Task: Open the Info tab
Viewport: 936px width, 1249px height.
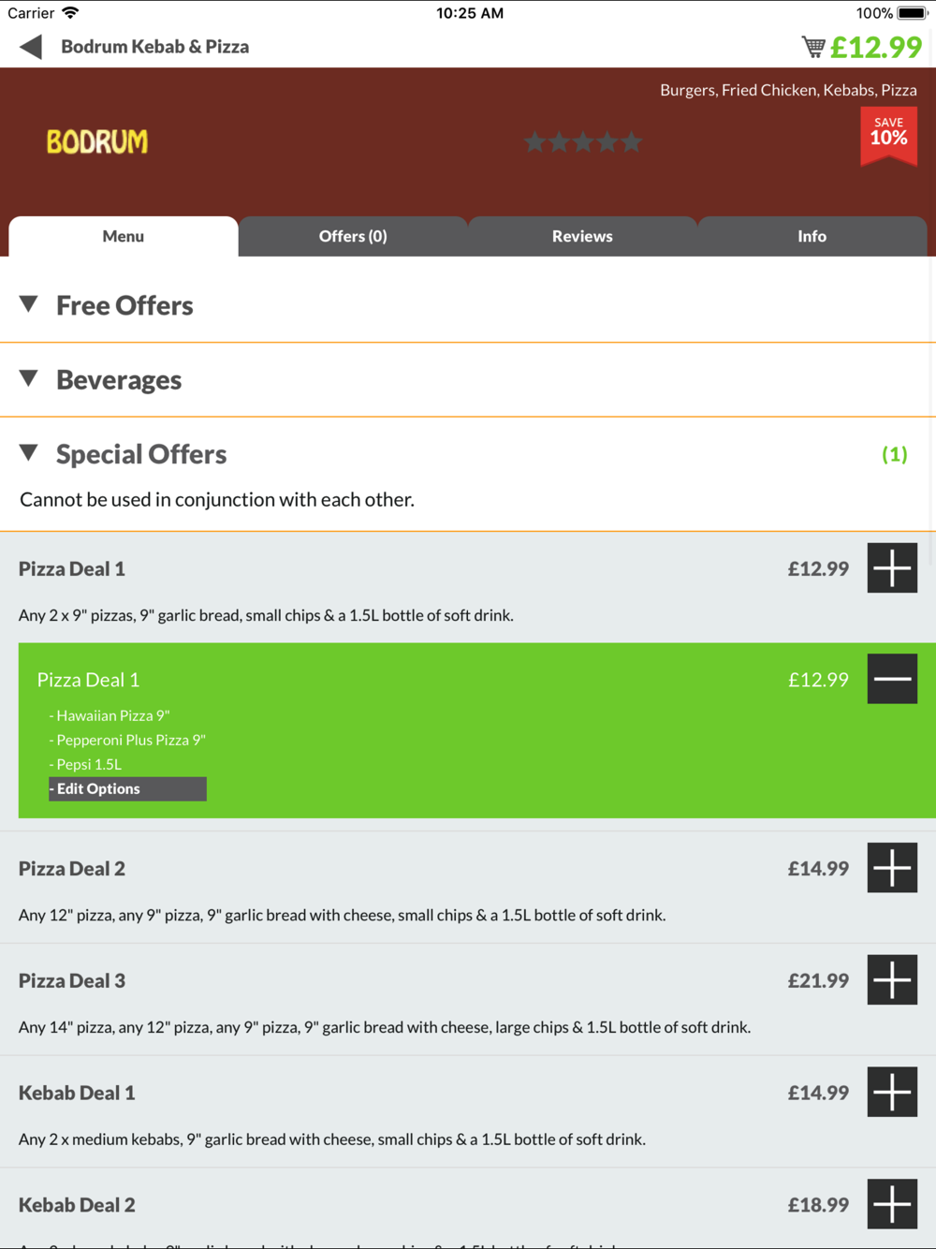Action: (812, 236)
